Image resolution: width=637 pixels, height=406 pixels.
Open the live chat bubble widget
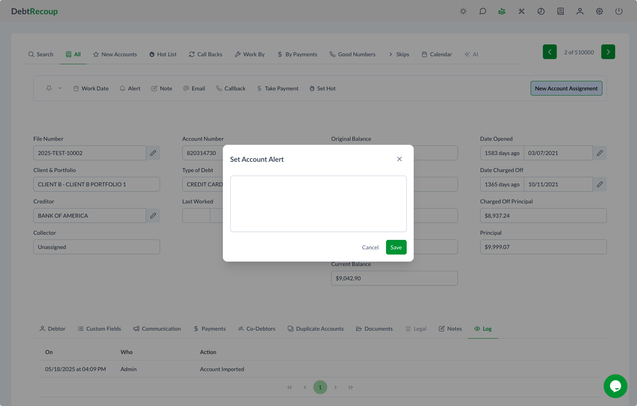[x=615, y=386]
